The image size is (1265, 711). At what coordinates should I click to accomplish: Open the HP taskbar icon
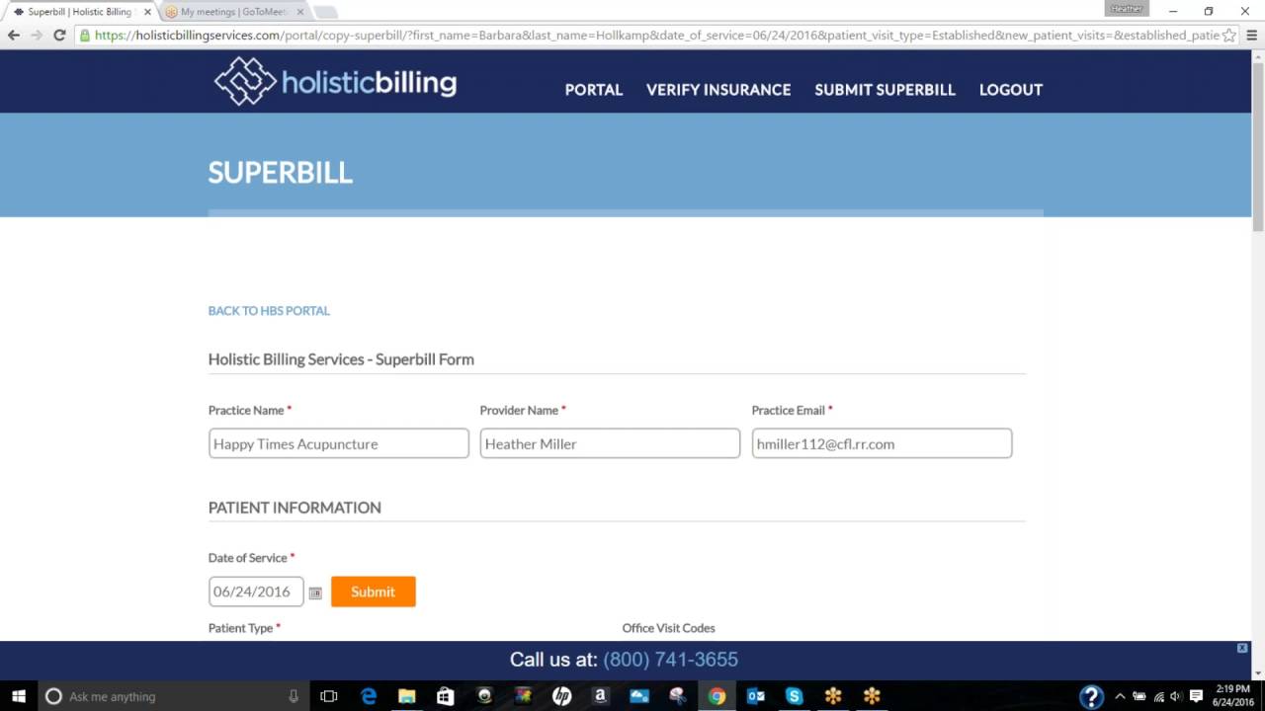(x=561, y=696)
